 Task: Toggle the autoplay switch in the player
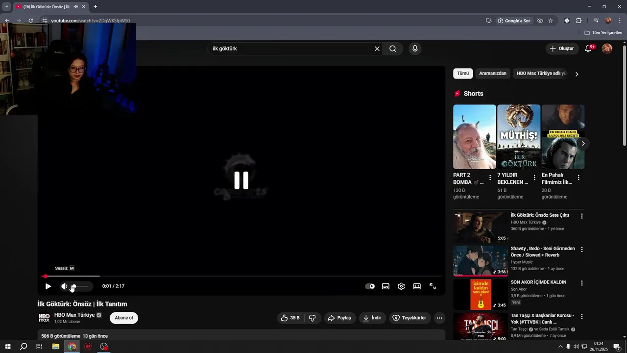click(x=370, y=286)
